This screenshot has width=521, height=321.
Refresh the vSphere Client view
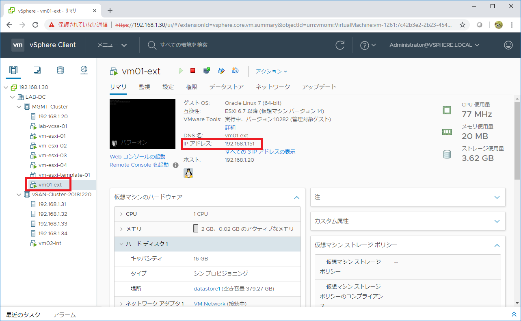(x=340, y=45)
